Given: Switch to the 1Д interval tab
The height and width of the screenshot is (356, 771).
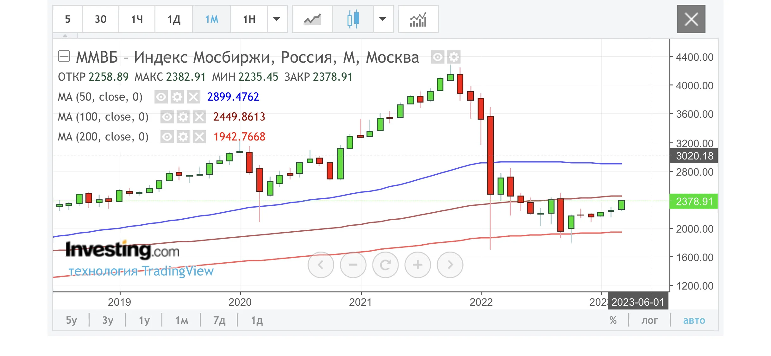Looking at the screenshot, I should coord(174,19).
